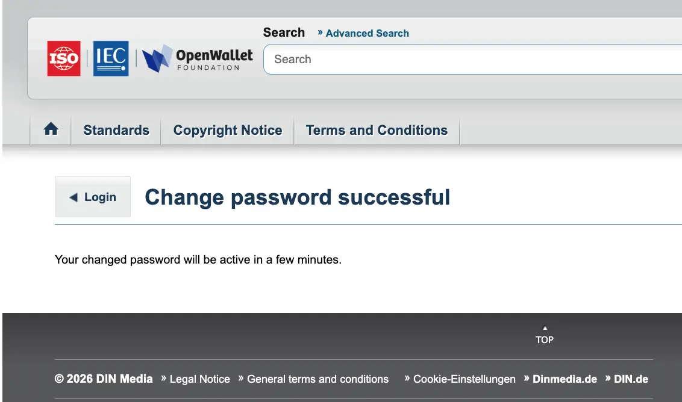Open the Advanced Search link
The width and height of the screenshot is (682, 402).
click(367, 33)
